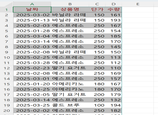
Task: Select the 167 quantity in row 15
Action: 114,84
